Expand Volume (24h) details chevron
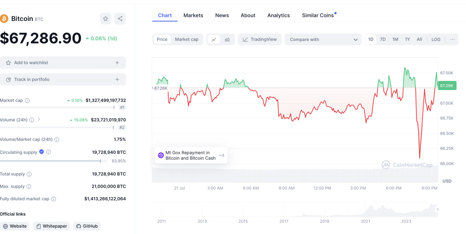Image resolution: width=466 pixels, height=234 pixels. [39, 120]
